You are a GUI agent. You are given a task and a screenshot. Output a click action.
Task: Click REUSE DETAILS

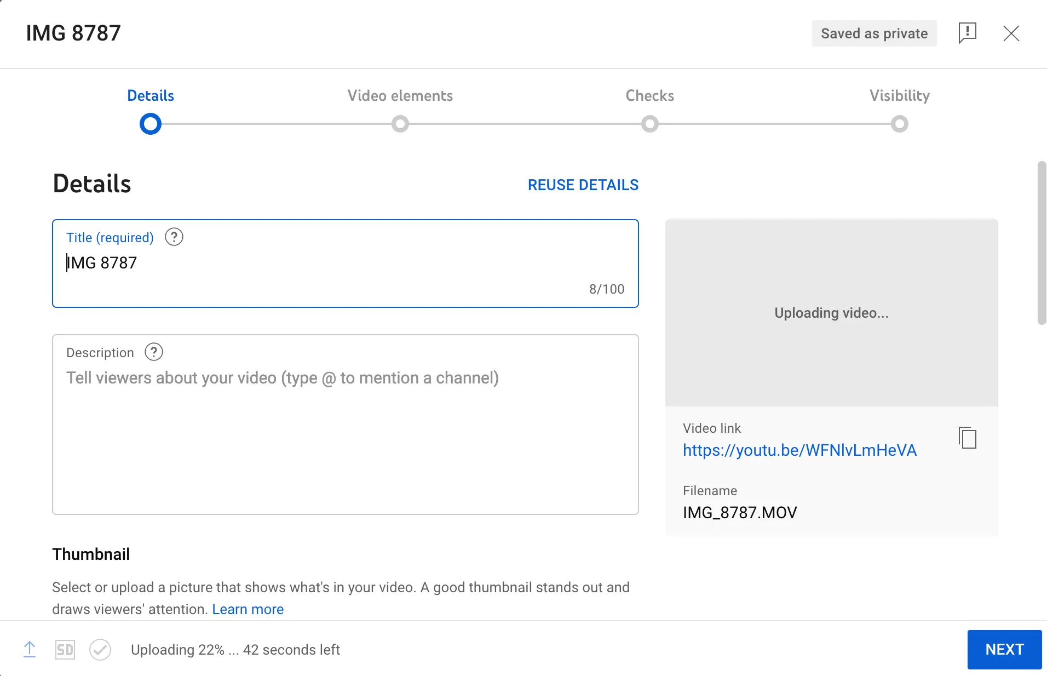(x=583, y=185)
